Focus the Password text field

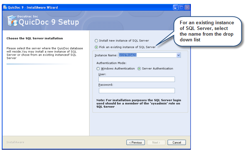[x=137, y=91]
